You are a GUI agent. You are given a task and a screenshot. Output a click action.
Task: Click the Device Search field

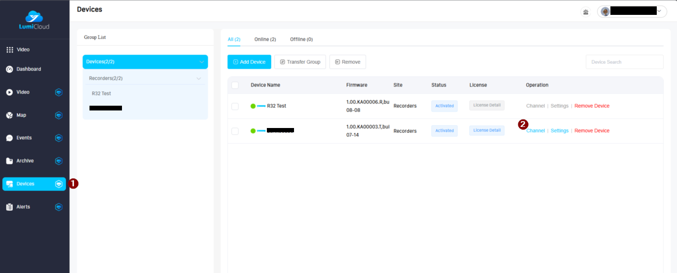[624, 62]
